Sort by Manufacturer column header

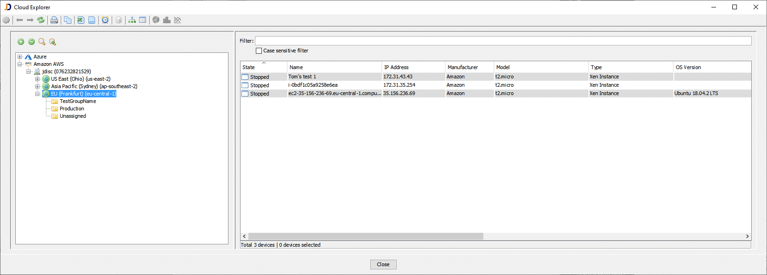(x=469, y=67)
